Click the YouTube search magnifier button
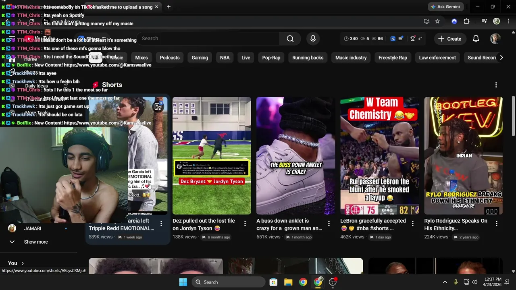Image resolution: width=516 pixels, height=290 pixels. pos(290,39)
